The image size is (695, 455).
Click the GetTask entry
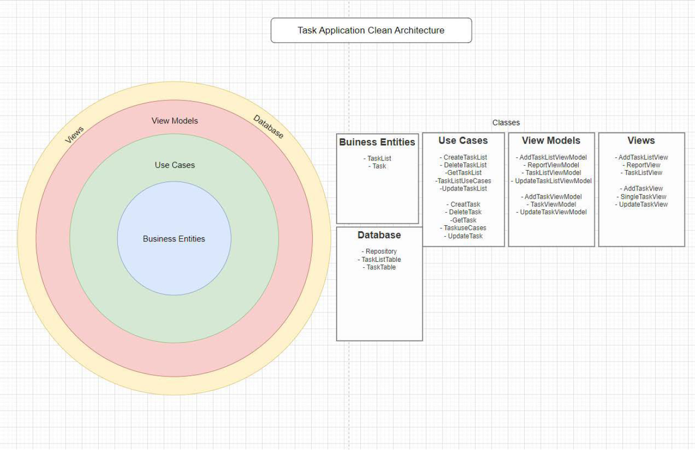[x=464, y=220]
